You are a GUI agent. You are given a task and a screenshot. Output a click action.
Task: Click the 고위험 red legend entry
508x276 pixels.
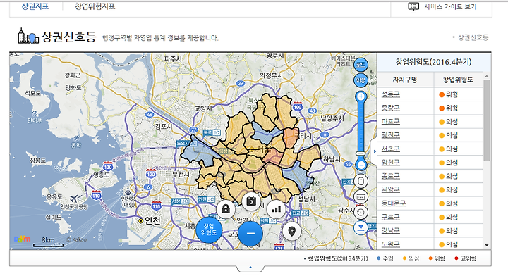tap(466, 258)
